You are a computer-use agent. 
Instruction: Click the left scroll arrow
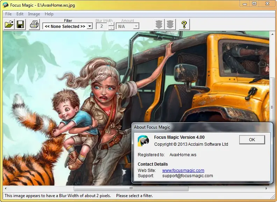click(x=6, y=188)
